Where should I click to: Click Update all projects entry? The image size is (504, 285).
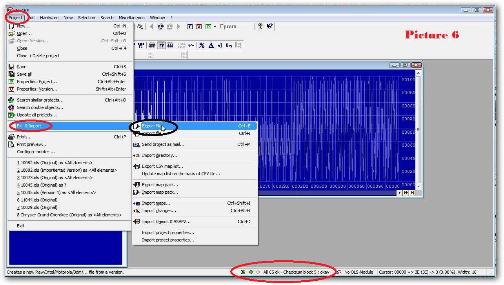click(70, 115)
